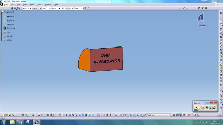Open File Explorer from the taskbar
Screen dimensions: 223x125
coord(12,122)
